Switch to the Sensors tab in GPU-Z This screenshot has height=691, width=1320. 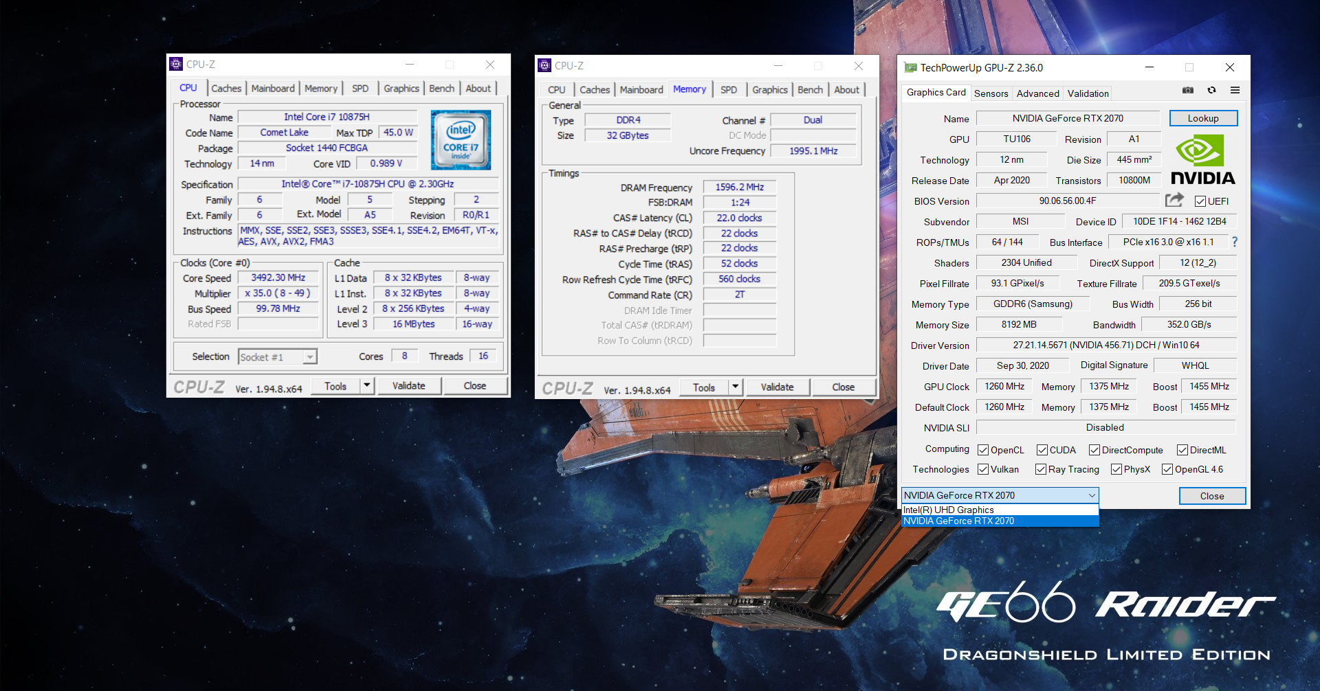point(991,93)
